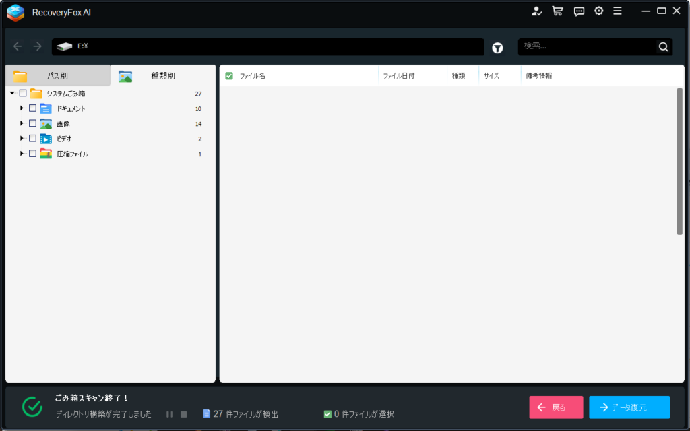Open settings via the gear icon

[598, 11]
